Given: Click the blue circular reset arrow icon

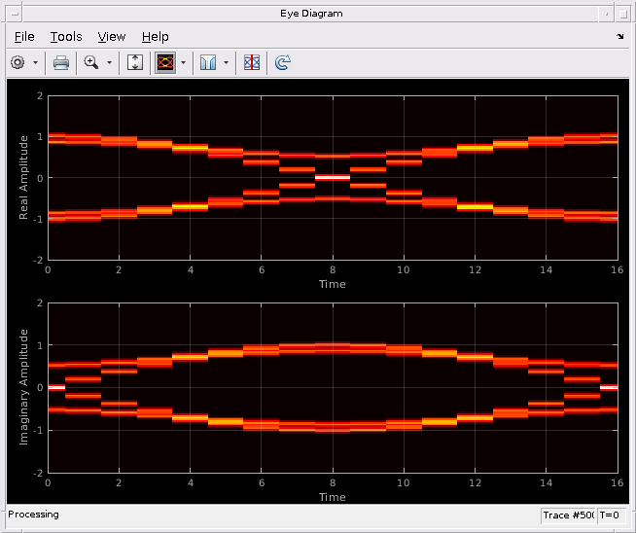Looking at the screenshot, I should (283, 62).
